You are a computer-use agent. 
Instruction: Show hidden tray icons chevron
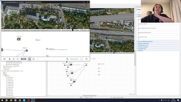pyautogui.click(x=160, y=100)
